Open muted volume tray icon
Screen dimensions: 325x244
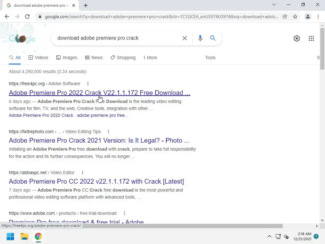click(x=286, y=236)
